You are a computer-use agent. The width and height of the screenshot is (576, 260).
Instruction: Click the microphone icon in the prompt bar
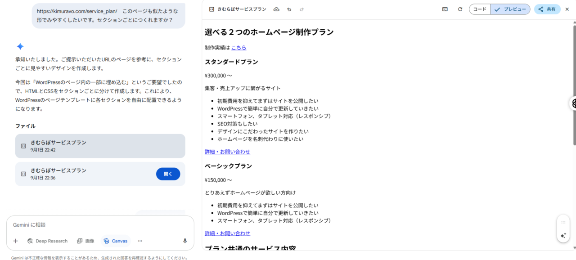pyautogui.click(x=184, y=241)
